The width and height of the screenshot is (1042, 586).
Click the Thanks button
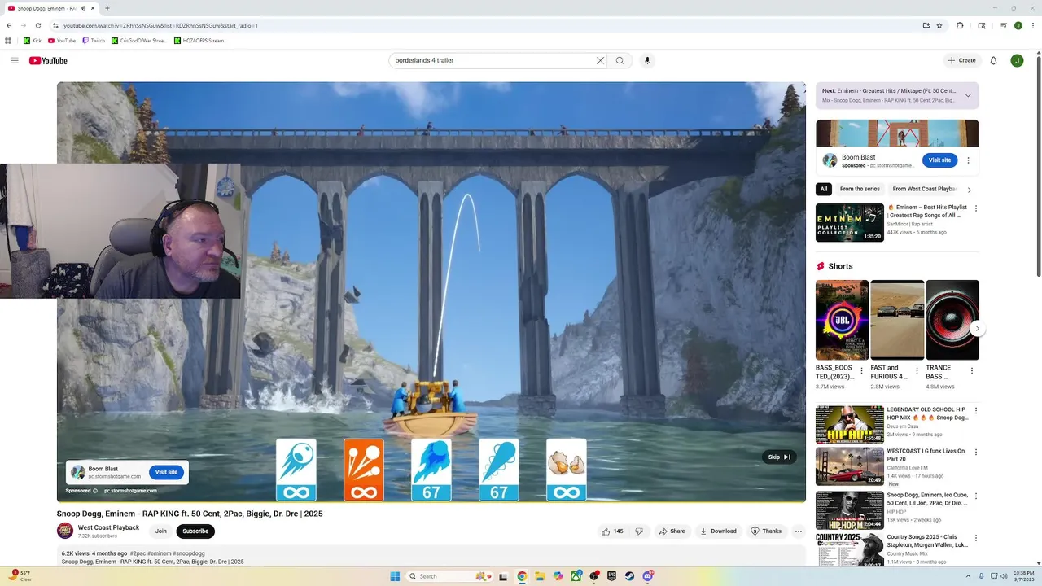click(x=766, y=531)
